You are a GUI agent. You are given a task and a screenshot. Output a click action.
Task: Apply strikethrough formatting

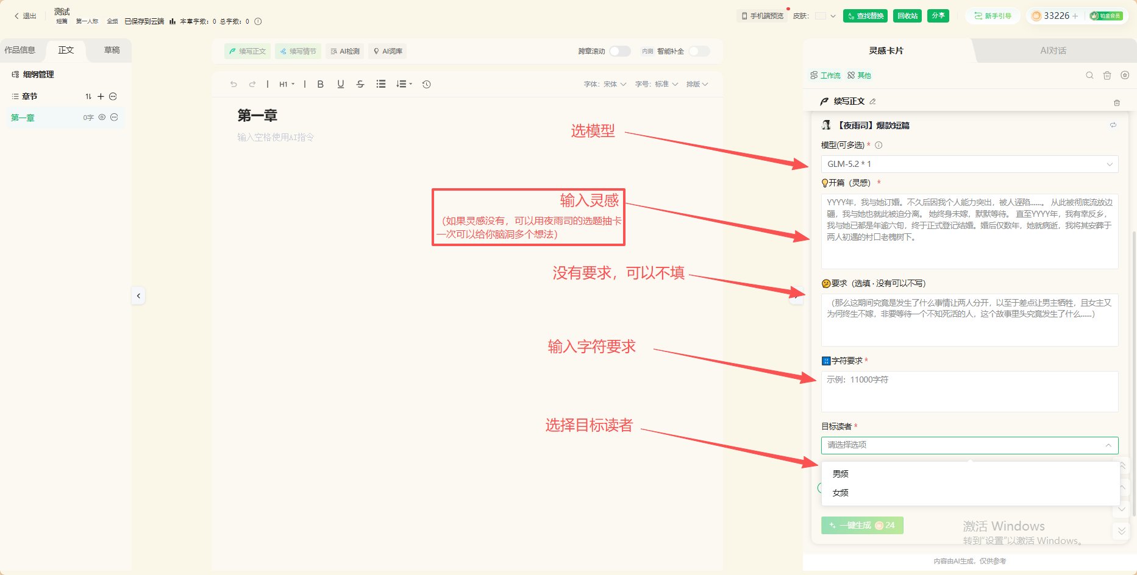pyautogui.click(x=360, y=84)
